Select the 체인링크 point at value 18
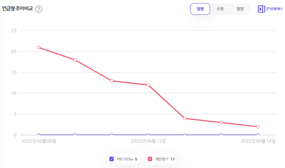Viewport: 285px width, 168px height. tap(75, 60)
